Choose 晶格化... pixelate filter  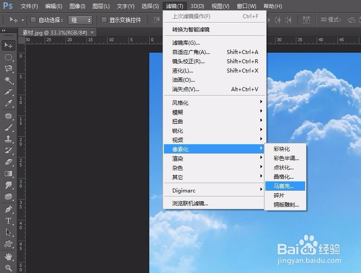pos(285,177)
